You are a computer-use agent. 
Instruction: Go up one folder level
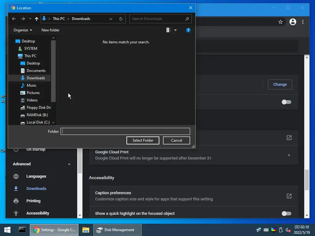(x=36, y=19)
